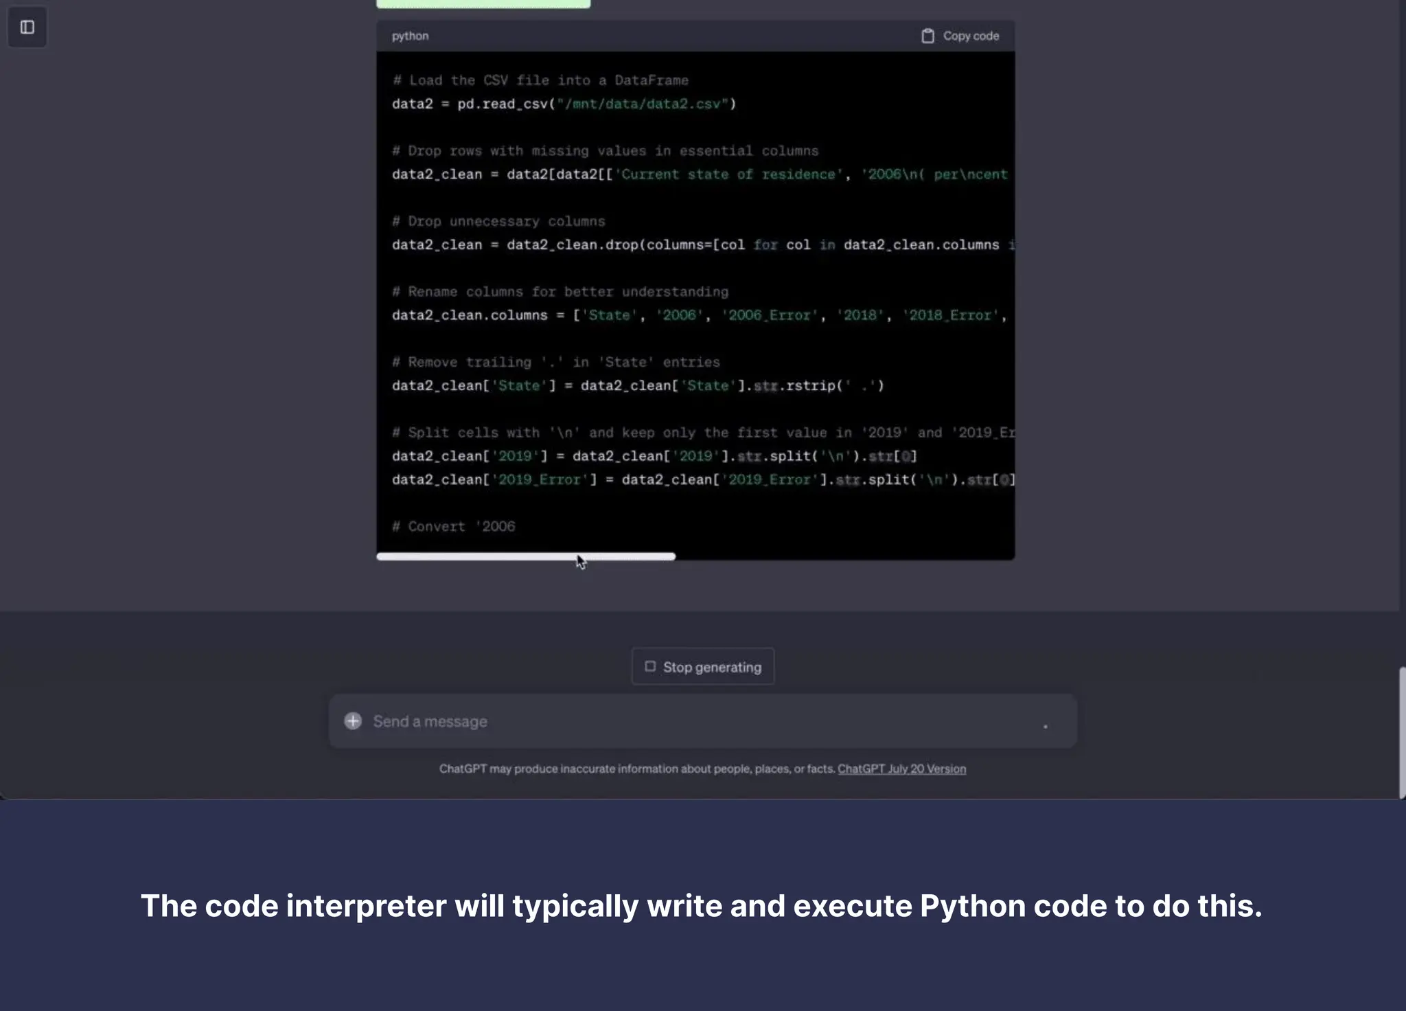Click the square stop icon
The width and height of the screenshot is (1406, 1011).
[x=650, y=666]
